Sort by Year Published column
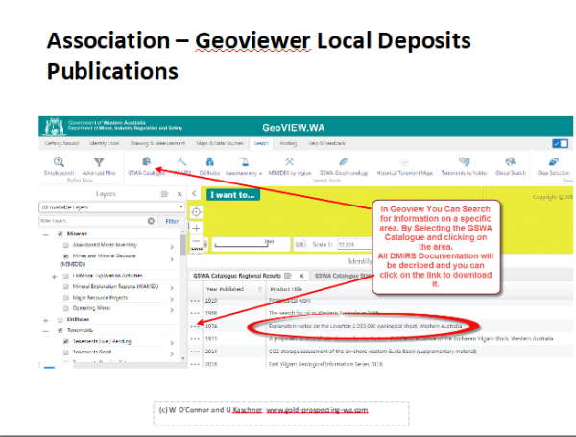The width and height of the screenshot is (576, 437). pos(225,289)
